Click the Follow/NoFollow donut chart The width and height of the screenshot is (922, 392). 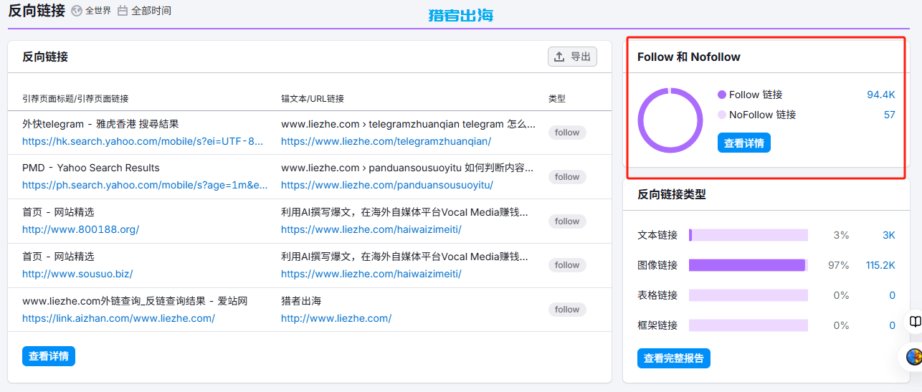click(670, 120)
